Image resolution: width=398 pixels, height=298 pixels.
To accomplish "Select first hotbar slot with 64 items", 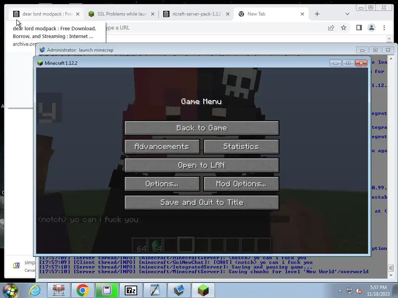I will coord(140,246).
